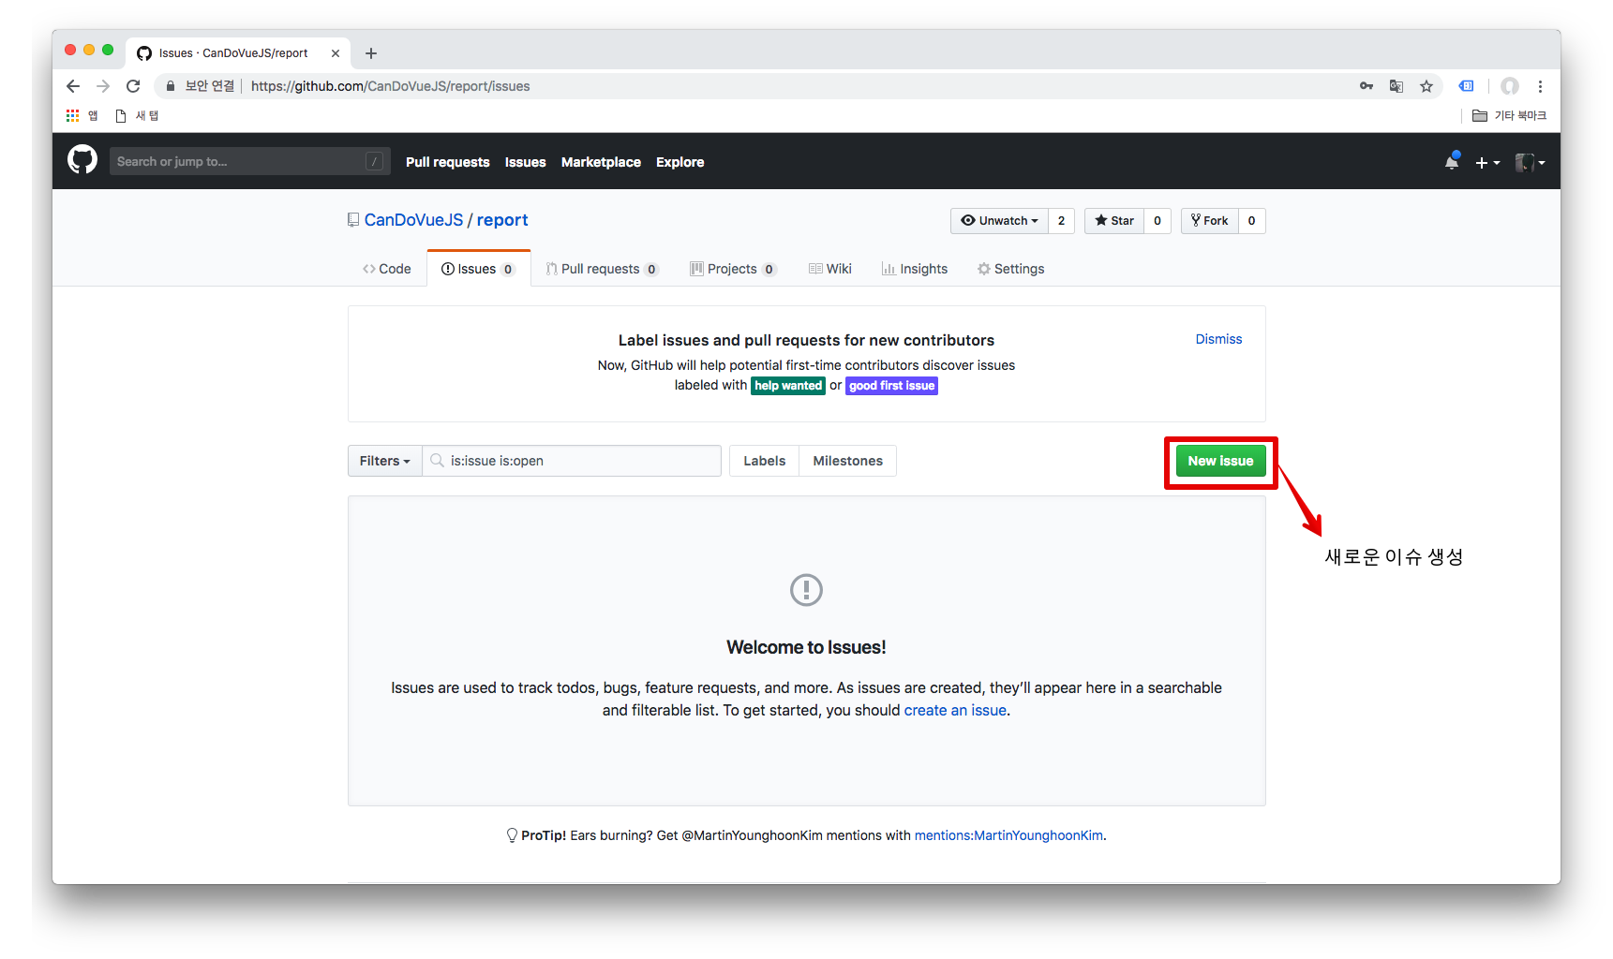Open the mentions:MartinYounghoonKim link
This screenshot has height=959, width=1613.
point(1008,835)
